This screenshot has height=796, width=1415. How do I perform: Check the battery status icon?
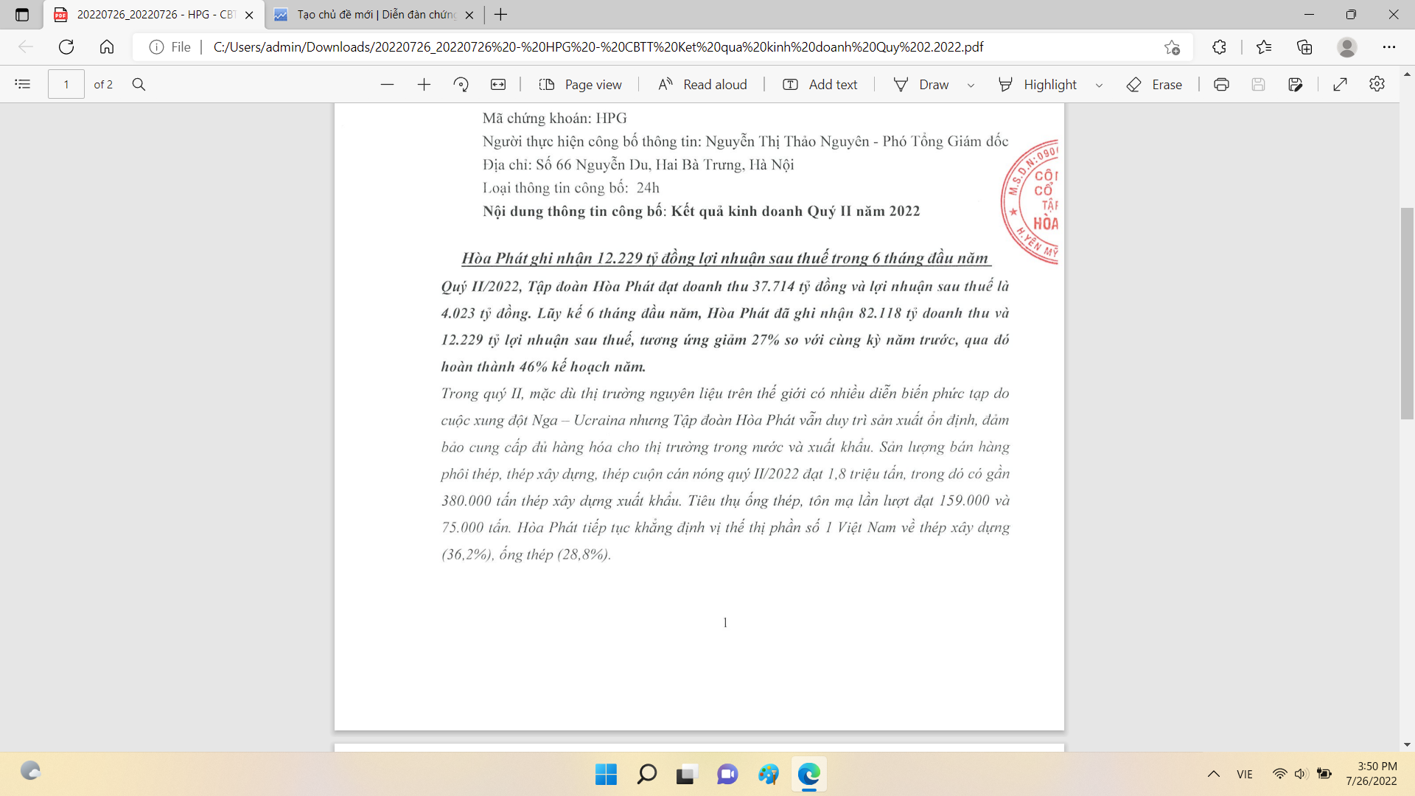point(1324,774)
